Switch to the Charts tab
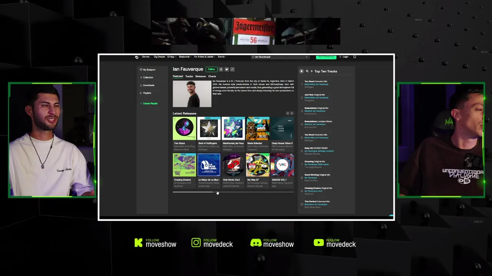The height and width of the screenshot is (276, 492). (212, 76)
